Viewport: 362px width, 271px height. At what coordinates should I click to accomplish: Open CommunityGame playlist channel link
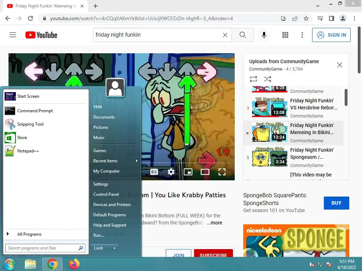pyautogui.click(x=265, y=69)
